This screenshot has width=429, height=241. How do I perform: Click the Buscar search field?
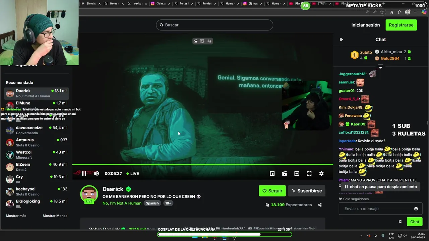(x=214, y=25)
